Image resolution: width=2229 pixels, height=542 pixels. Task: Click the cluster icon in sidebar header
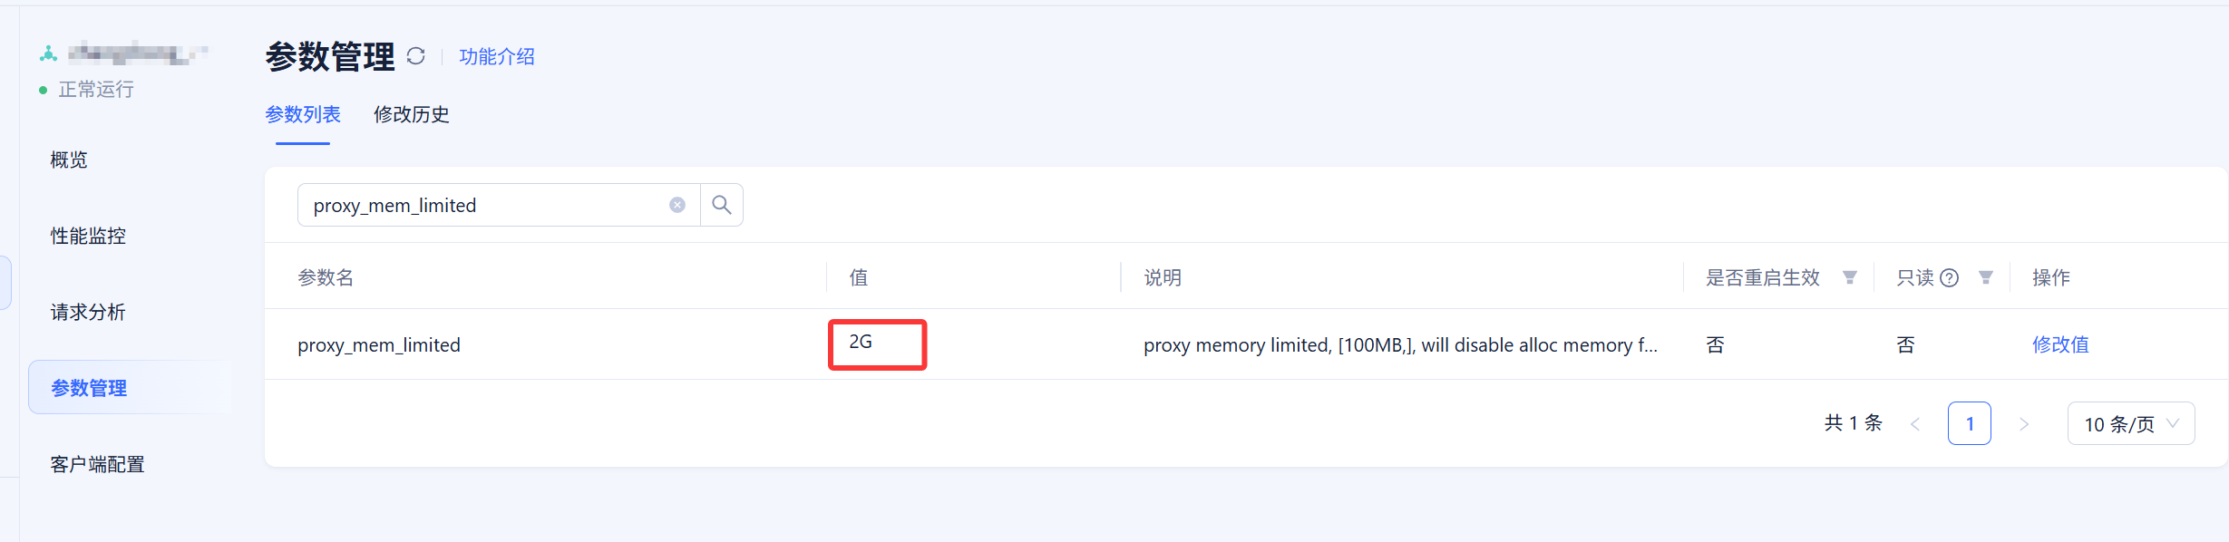pos(48,54)
